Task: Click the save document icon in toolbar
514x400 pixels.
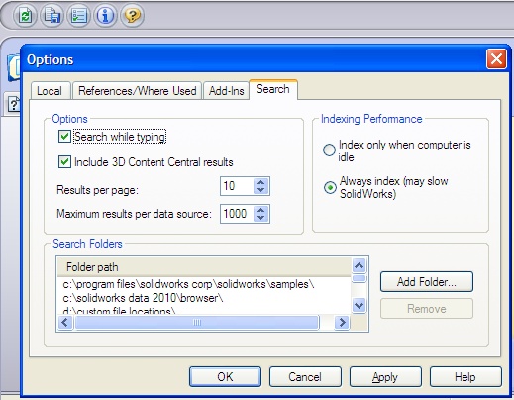Action: click(x=52, y=16)
